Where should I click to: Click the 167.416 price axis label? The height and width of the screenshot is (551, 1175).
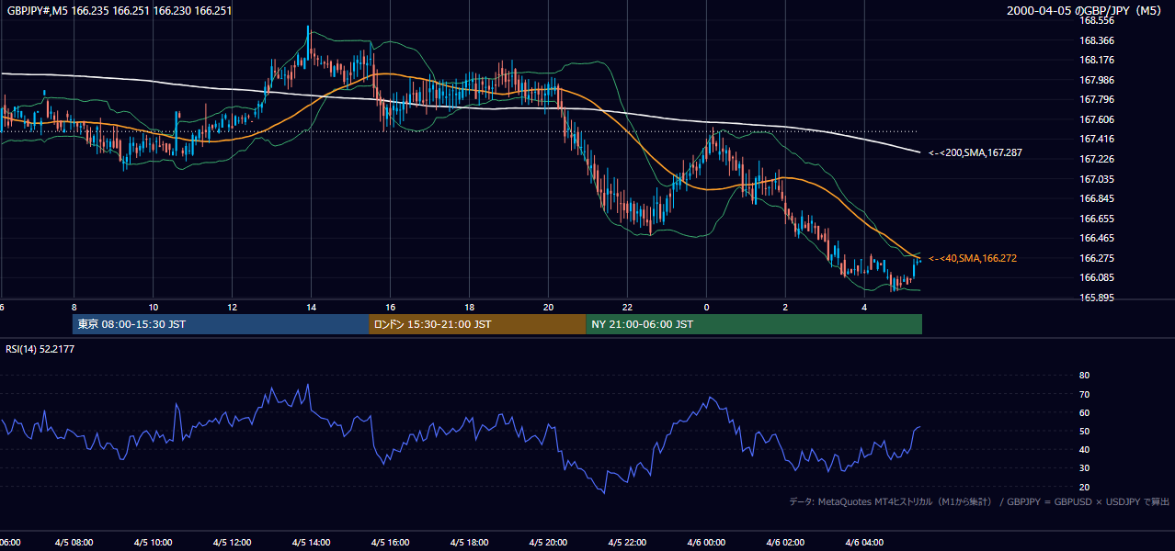pos(1096,140)
